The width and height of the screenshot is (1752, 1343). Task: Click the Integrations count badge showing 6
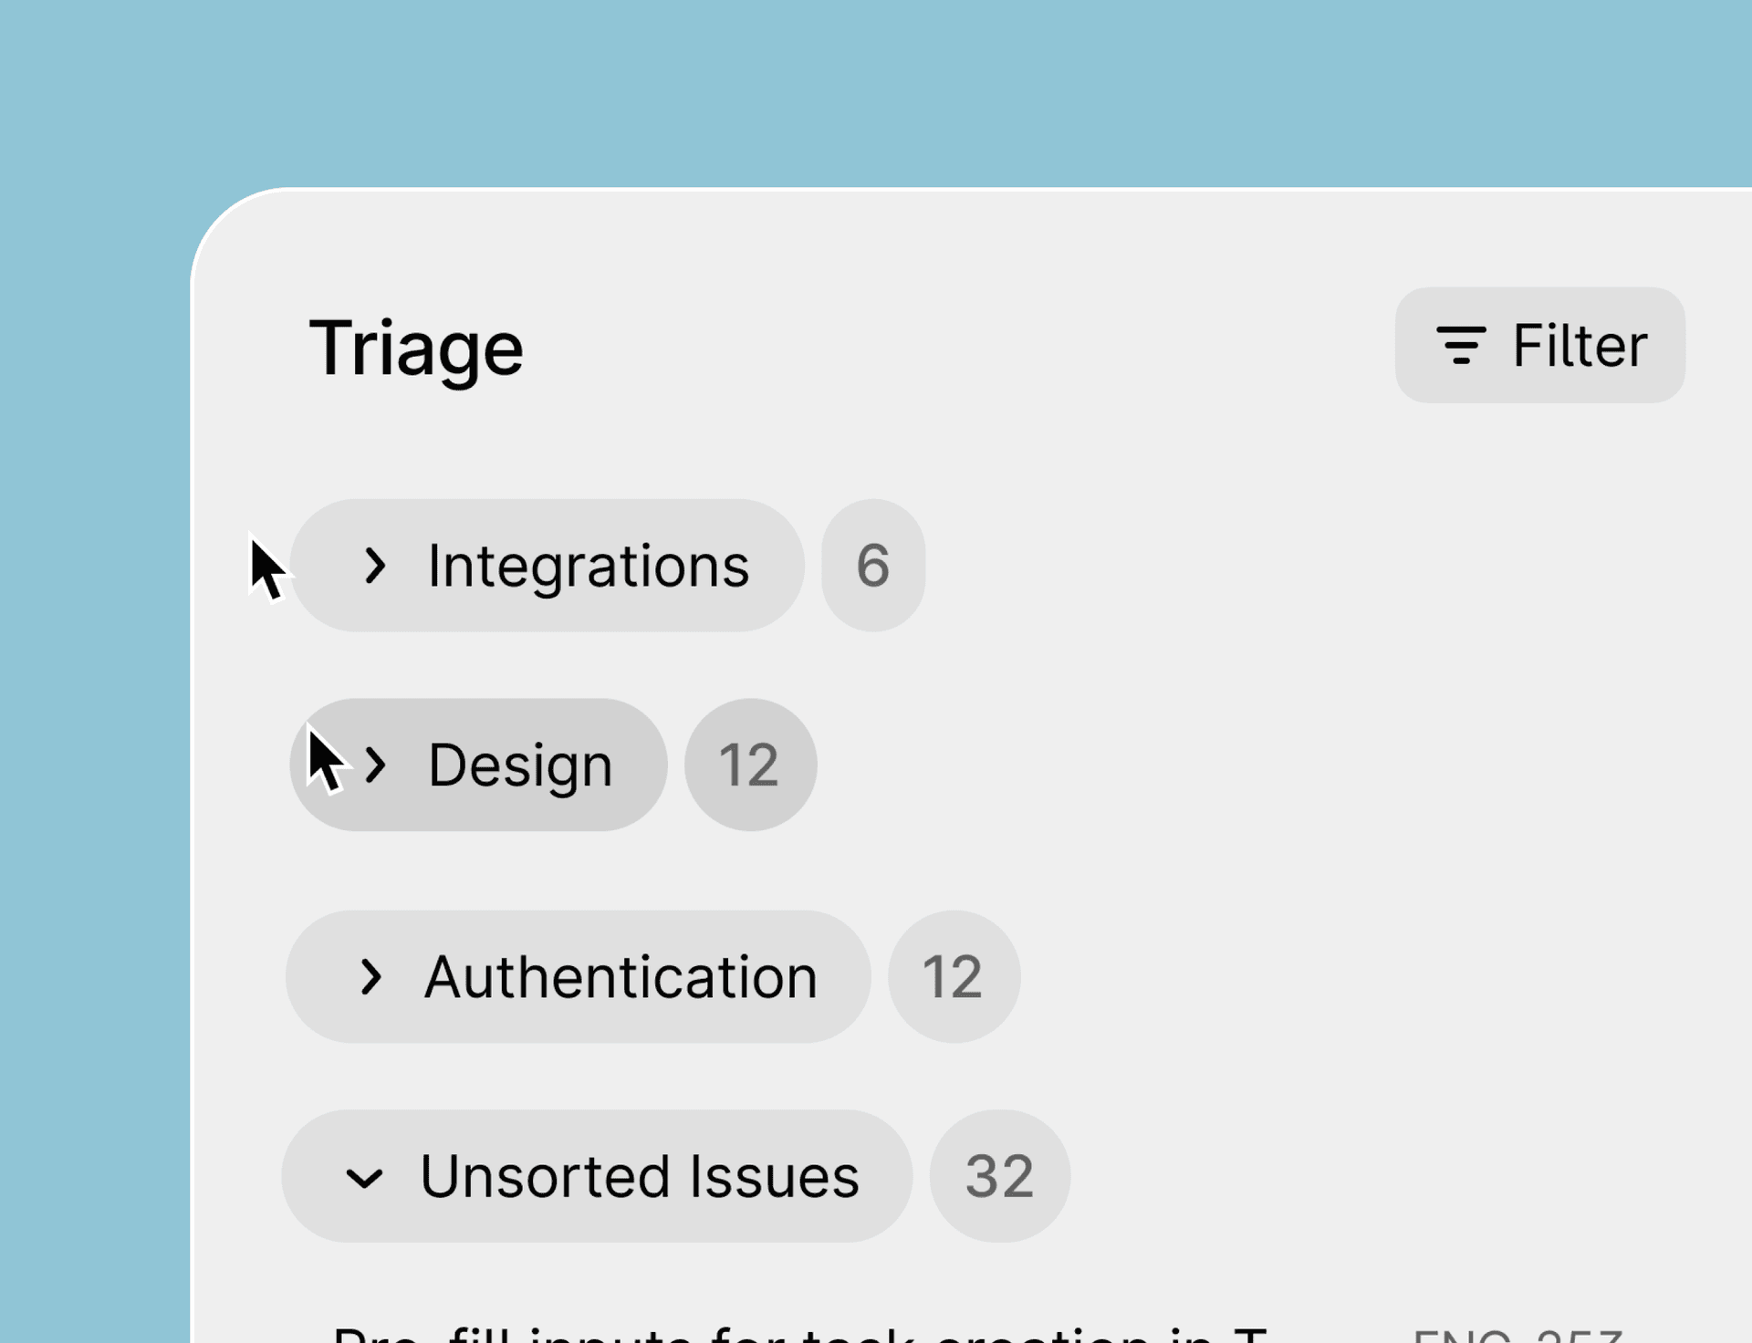pos(873,566)
